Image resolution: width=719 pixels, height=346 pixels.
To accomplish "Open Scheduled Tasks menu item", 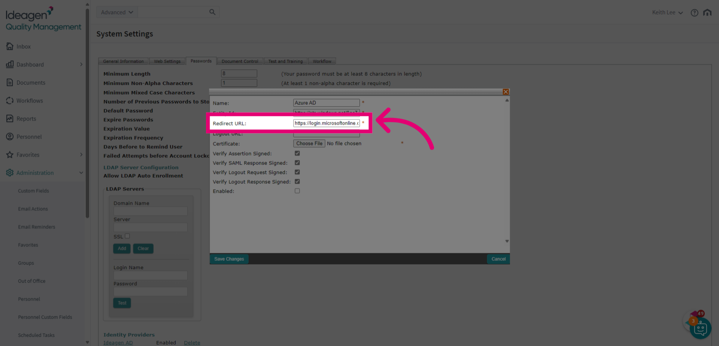I will point(36,335).
